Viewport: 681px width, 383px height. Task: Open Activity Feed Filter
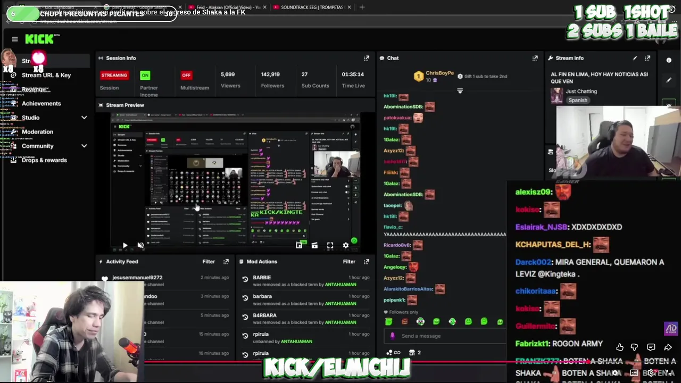(209, 262)
